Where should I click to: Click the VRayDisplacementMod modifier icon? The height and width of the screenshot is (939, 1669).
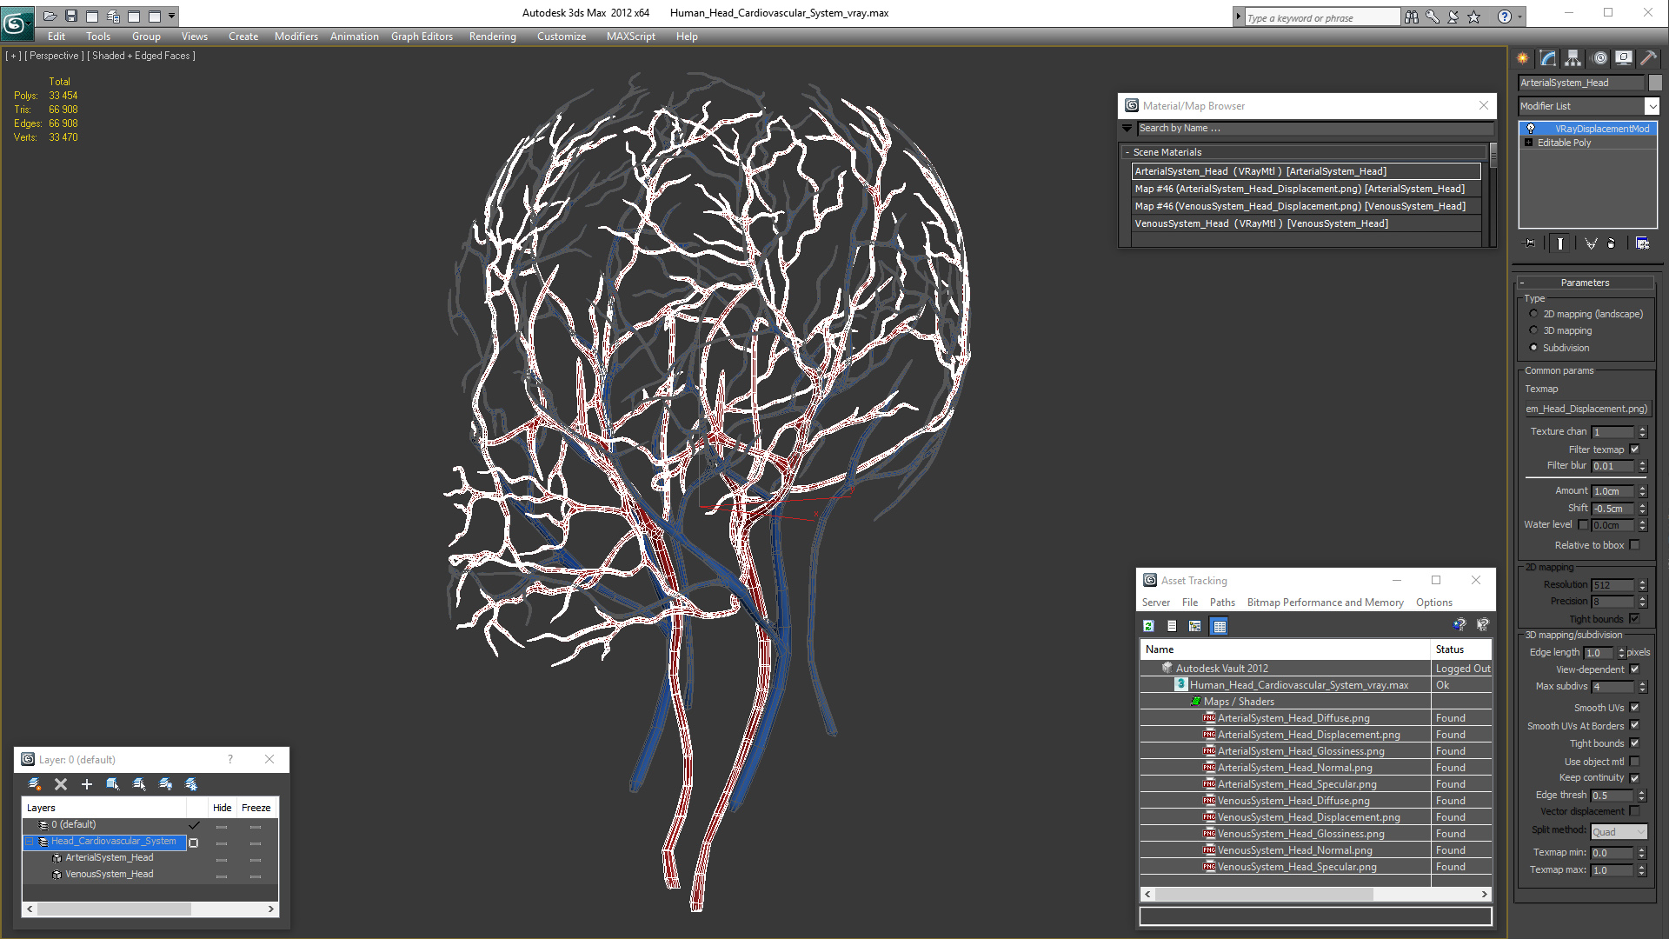point(1529,127)
